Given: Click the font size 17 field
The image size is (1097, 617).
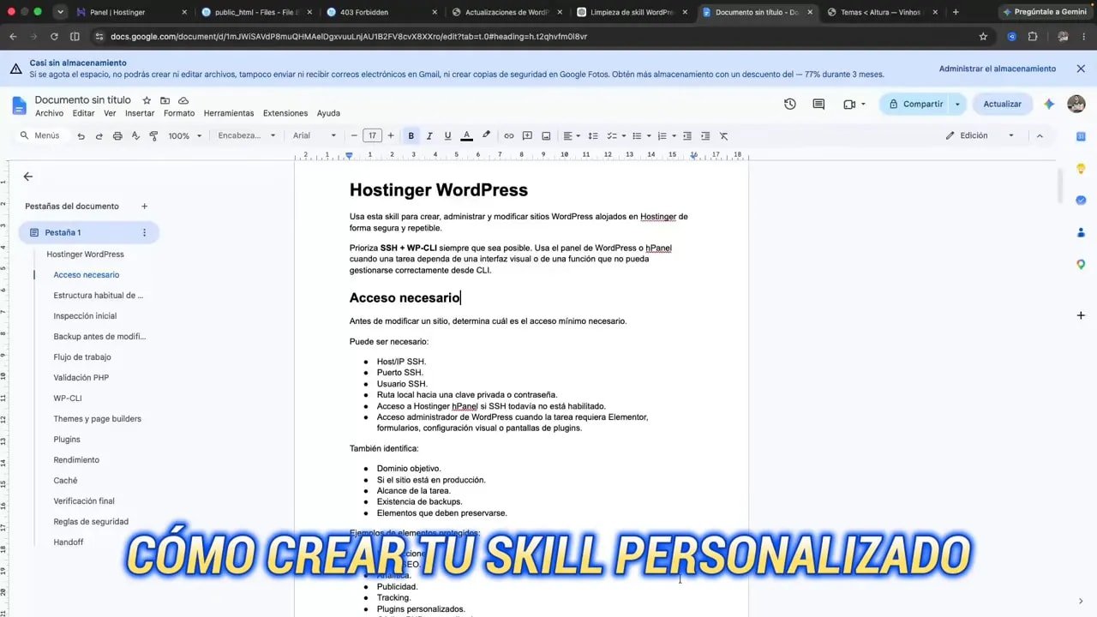Looking at the screenshot, I should 372,135.
